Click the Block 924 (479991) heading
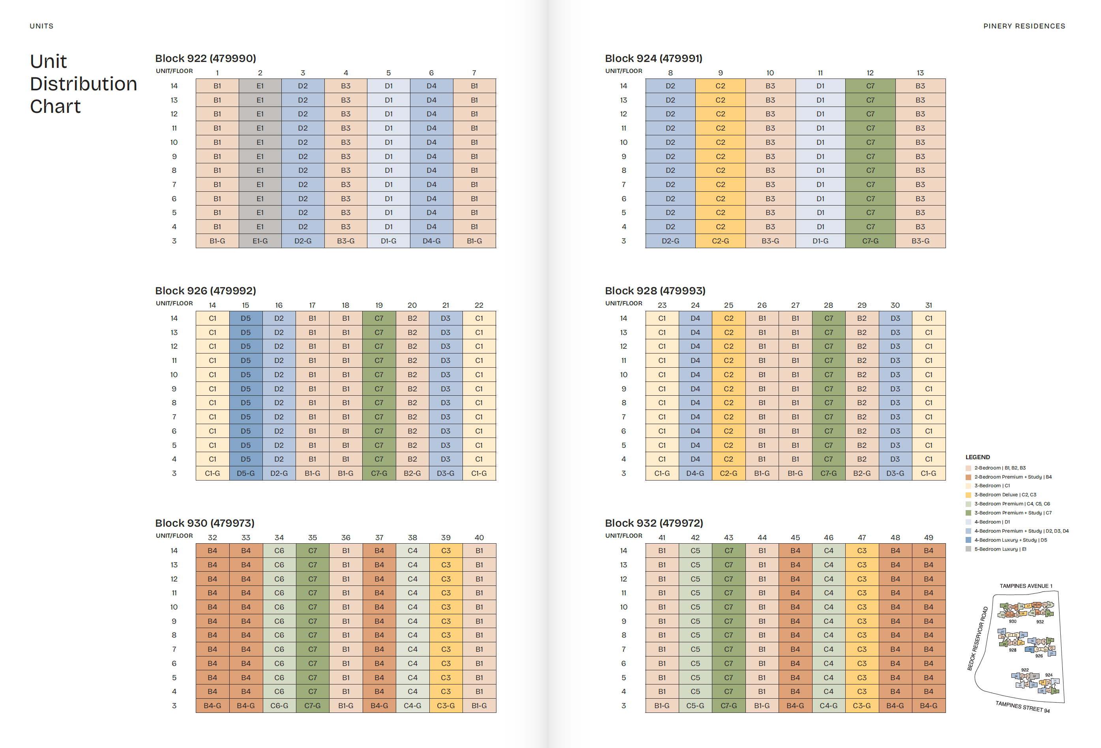 pyautogui.click(x=653, y=58)
